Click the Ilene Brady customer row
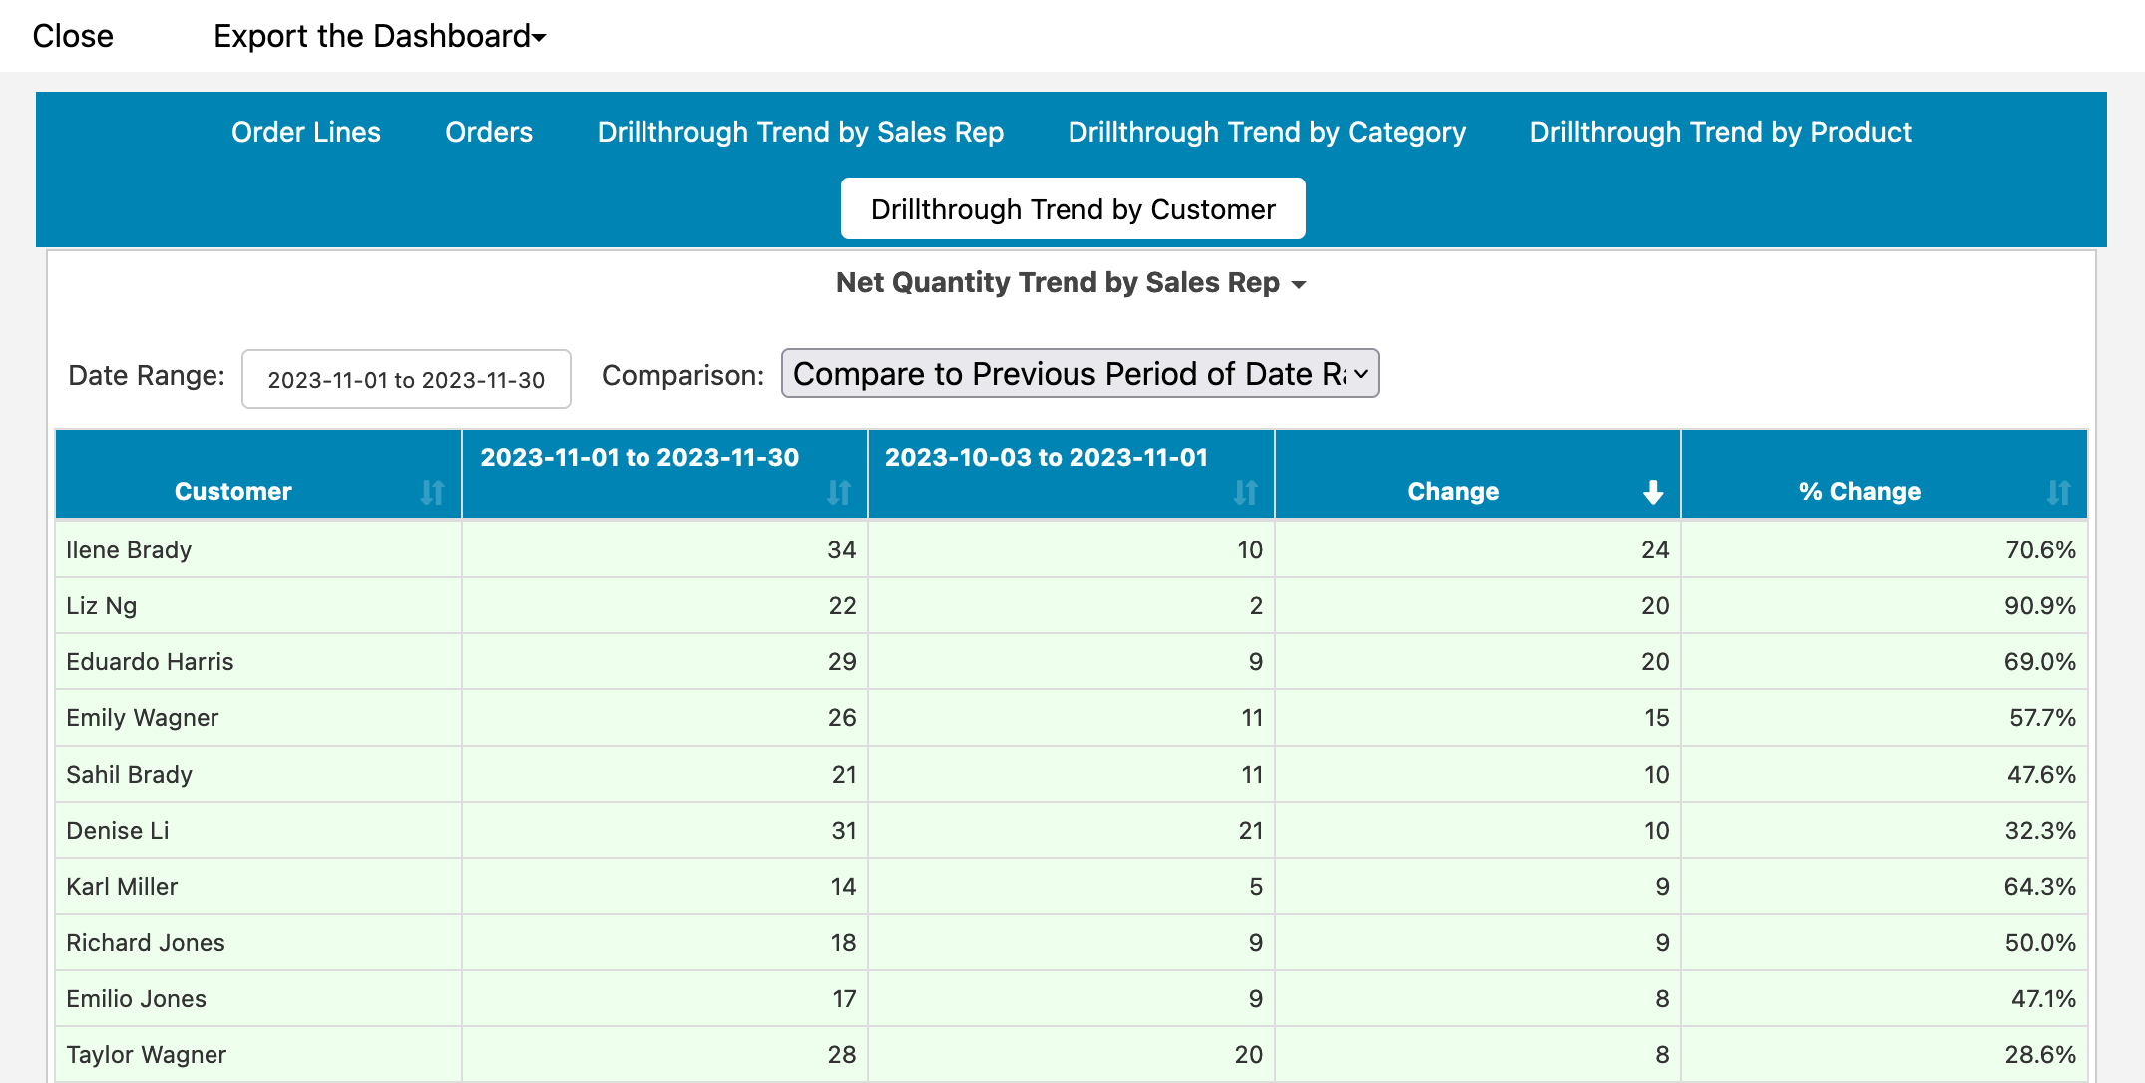2145x1083 pixels. pyautogui.click(x=129, y=550)
